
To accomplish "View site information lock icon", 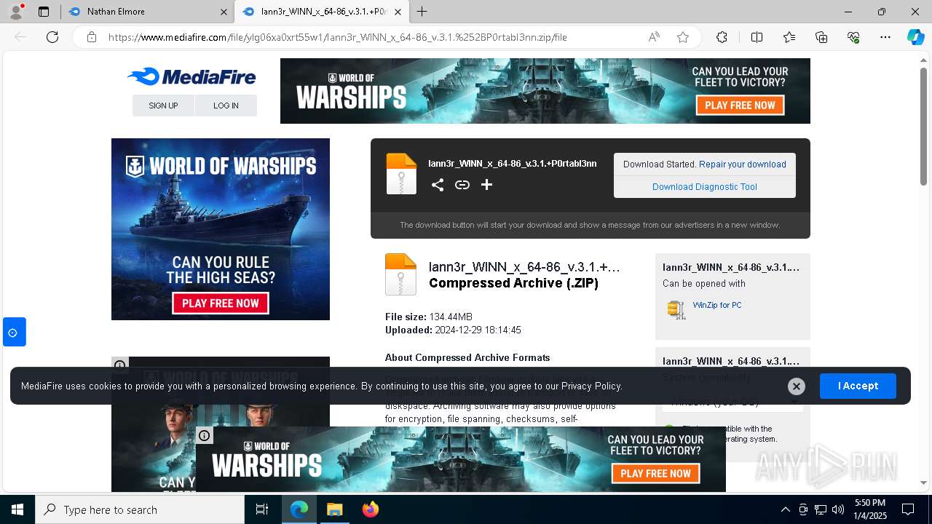I will (91, 37).
